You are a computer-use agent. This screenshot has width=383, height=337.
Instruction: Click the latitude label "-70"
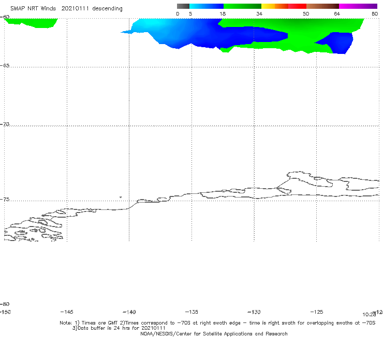(5, 124)
